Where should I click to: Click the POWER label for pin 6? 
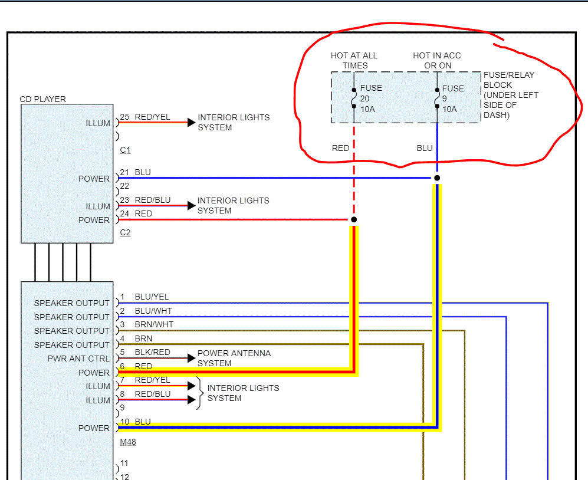coord(94,373)
